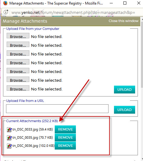Remove attachment tn_DSC_0035.jpg

65,137
